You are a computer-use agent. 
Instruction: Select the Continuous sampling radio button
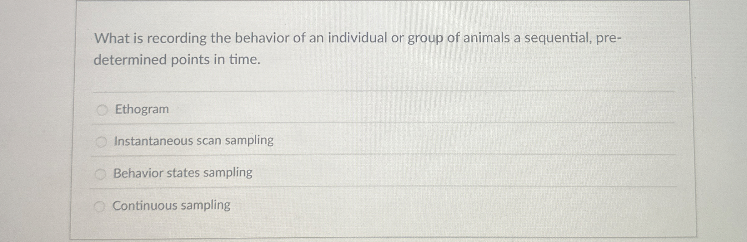click(101, 206)
